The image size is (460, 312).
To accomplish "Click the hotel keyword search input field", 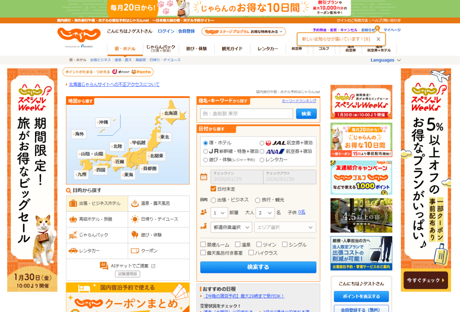I will pos(246,114).
